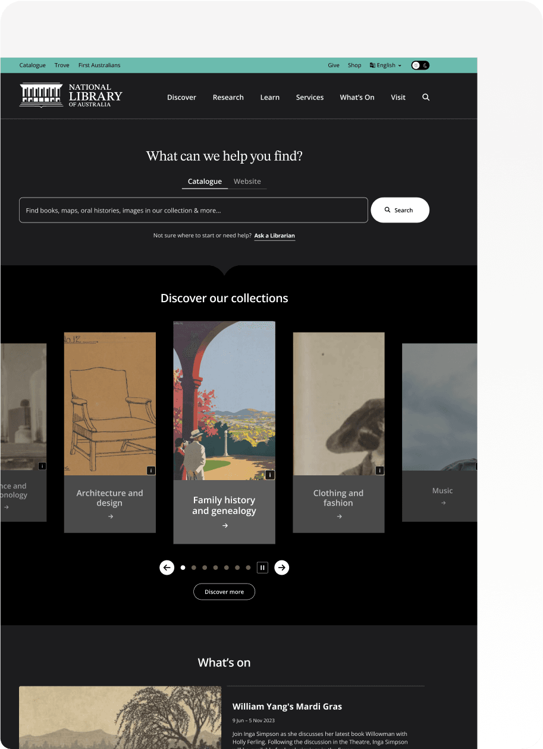
Task: Open the Research menu
Action: click(x=228, y=98)
